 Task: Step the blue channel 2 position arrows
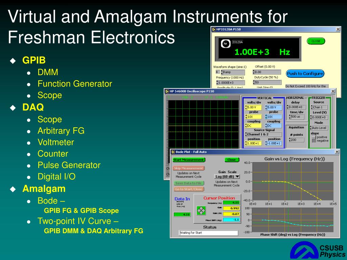pyautogui.click(x=266, y=143)
